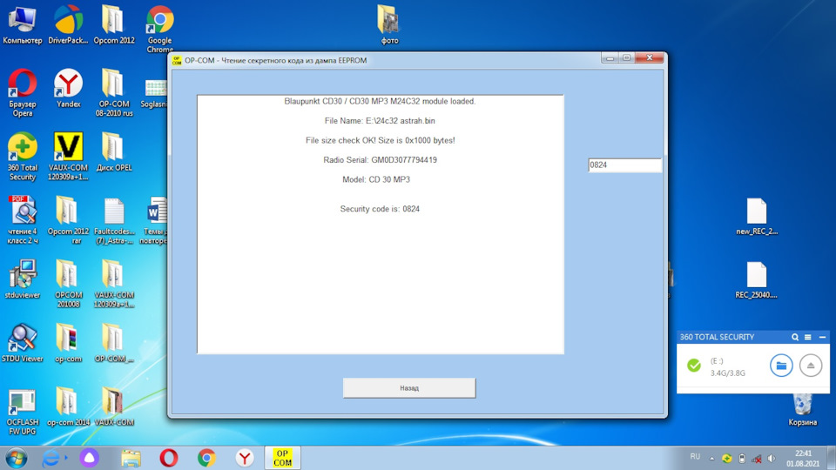Open the op-com folder on desktop
The width and height of the screenshot is (836, 470).
click(x=68, y=343)
